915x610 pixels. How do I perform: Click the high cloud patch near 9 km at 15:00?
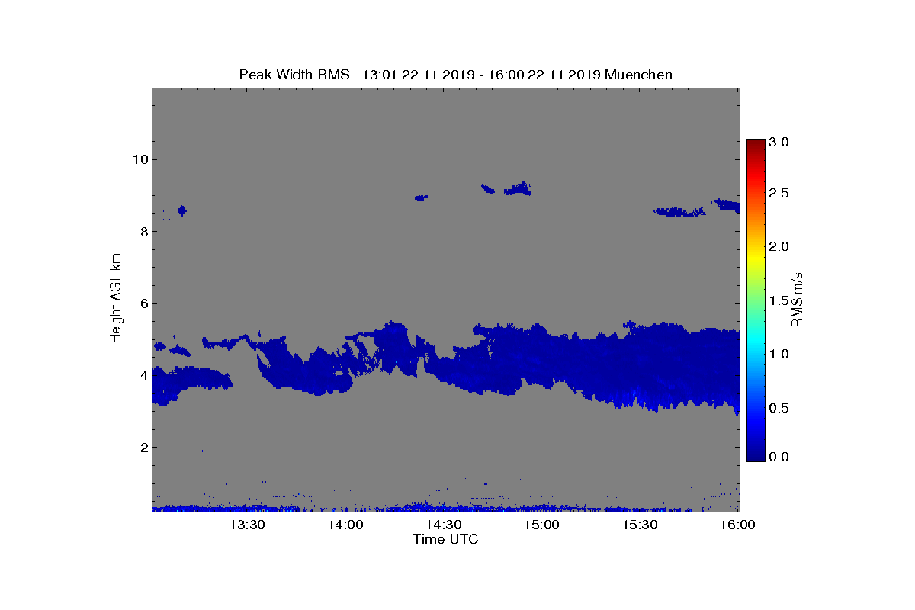pyautogui.click(x=518, y=189)
